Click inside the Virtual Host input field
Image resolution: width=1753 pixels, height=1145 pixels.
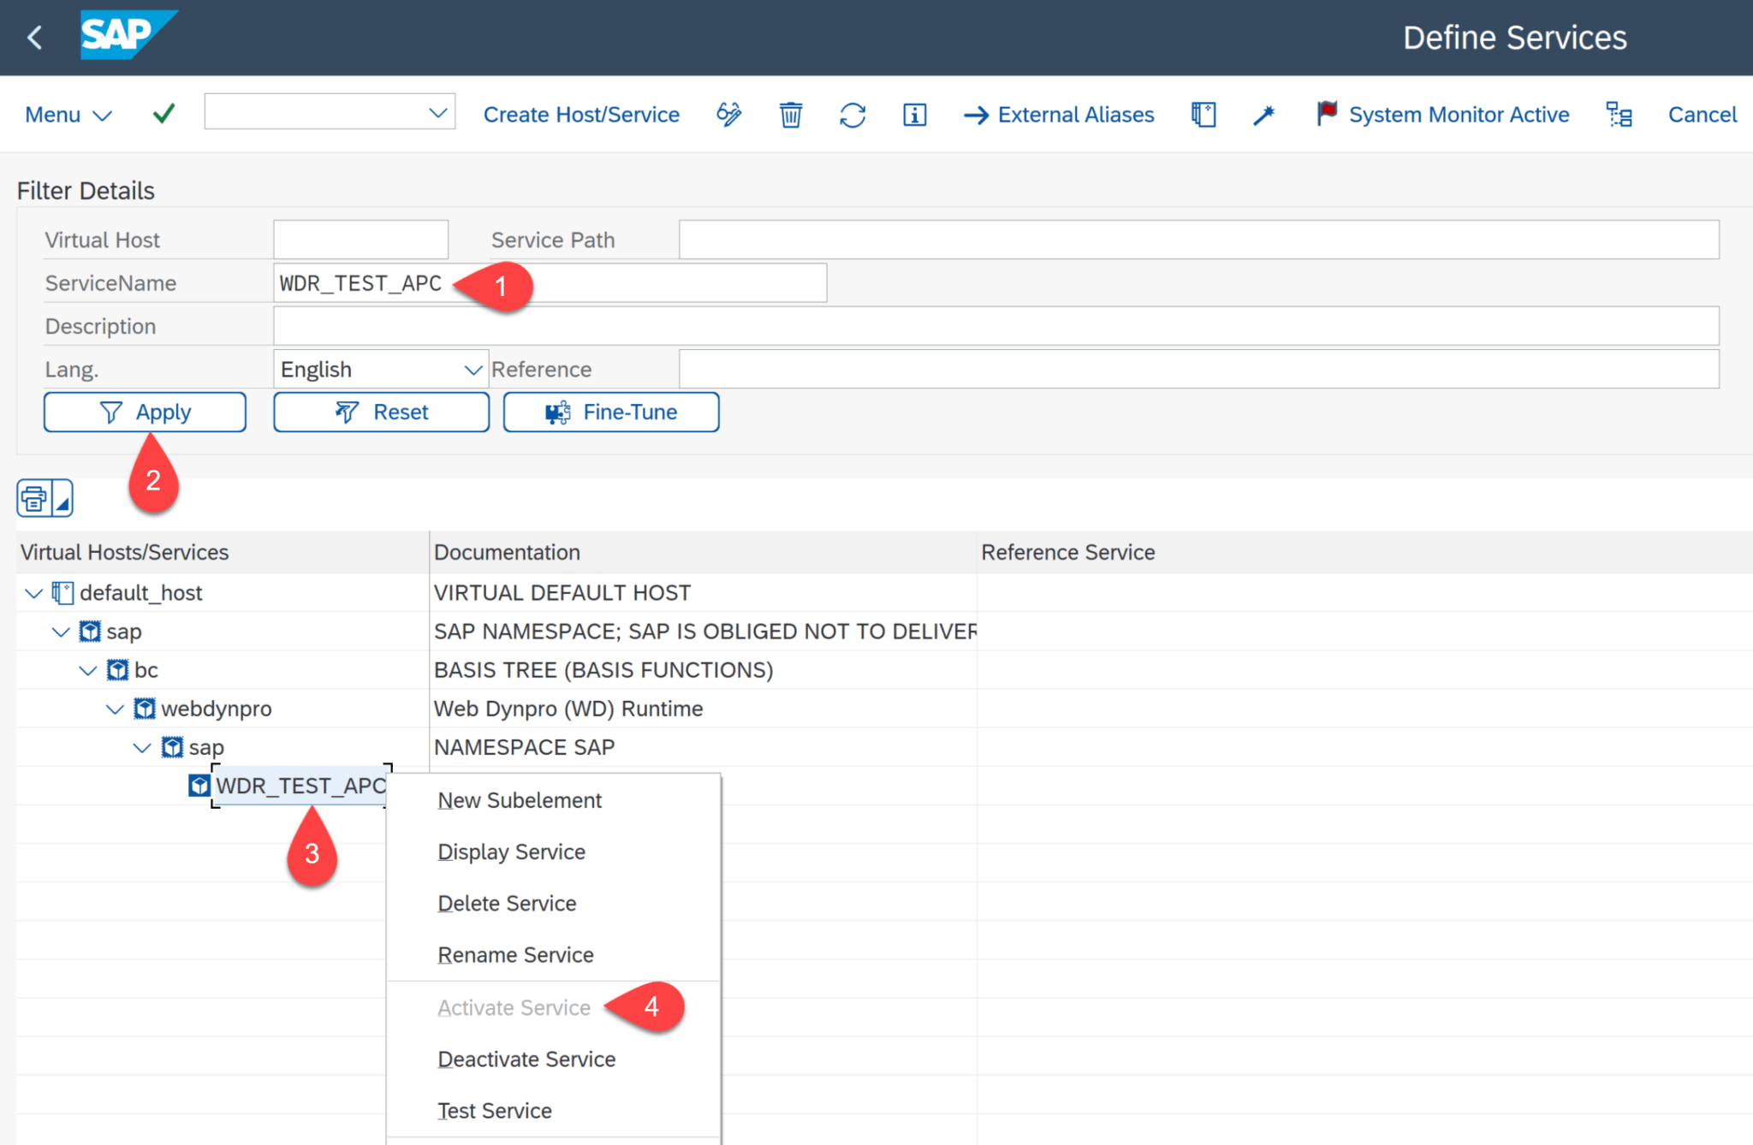360,240
